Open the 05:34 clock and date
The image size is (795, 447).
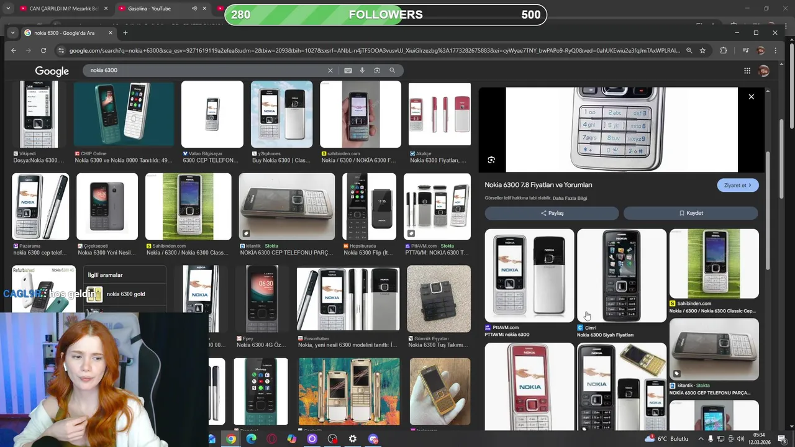[759, 438]
